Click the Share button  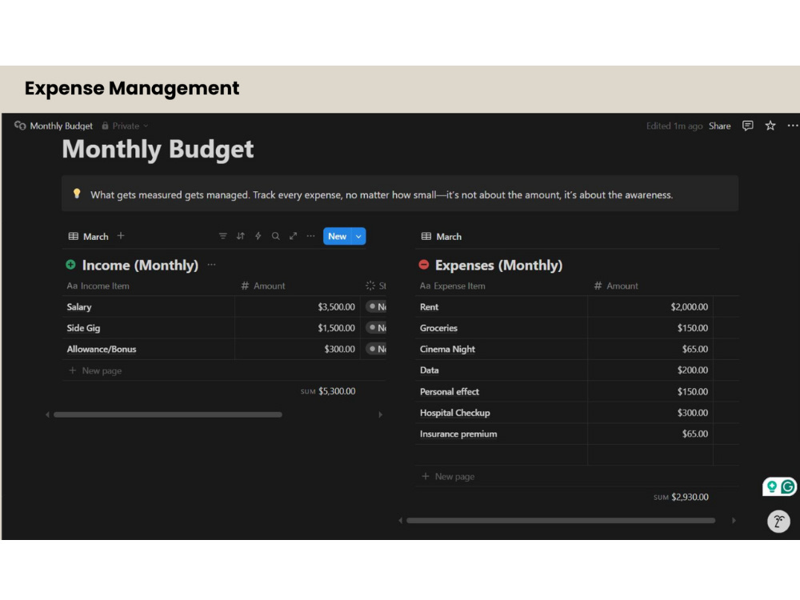pyautogui.click(x=719, y=126)
